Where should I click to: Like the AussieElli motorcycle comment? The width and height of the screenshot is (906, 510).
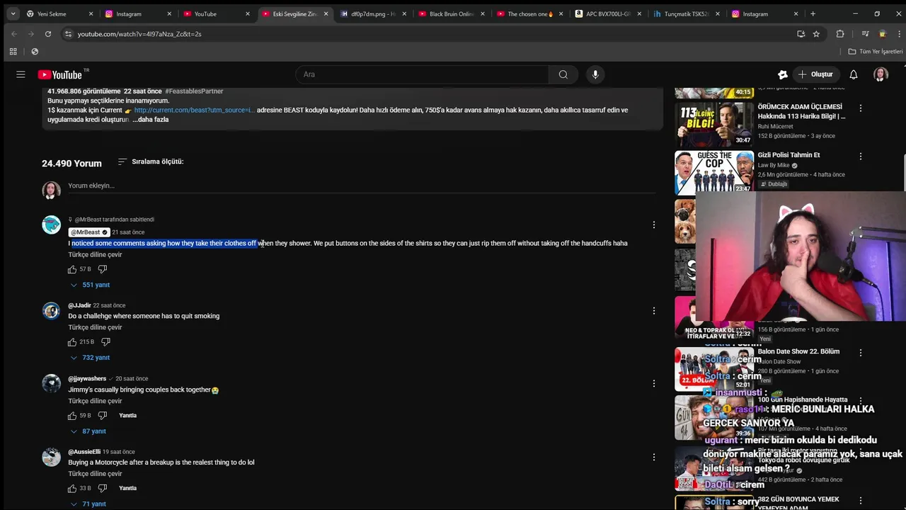coord(72,488)
